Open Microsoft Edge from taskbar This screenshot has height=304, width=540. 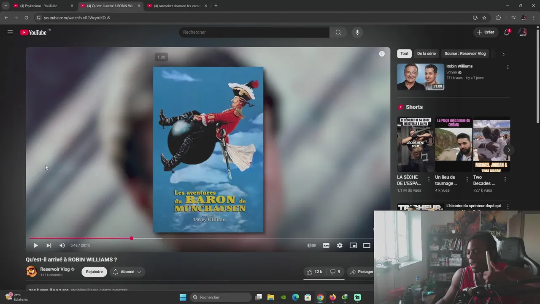pos(296,297)
